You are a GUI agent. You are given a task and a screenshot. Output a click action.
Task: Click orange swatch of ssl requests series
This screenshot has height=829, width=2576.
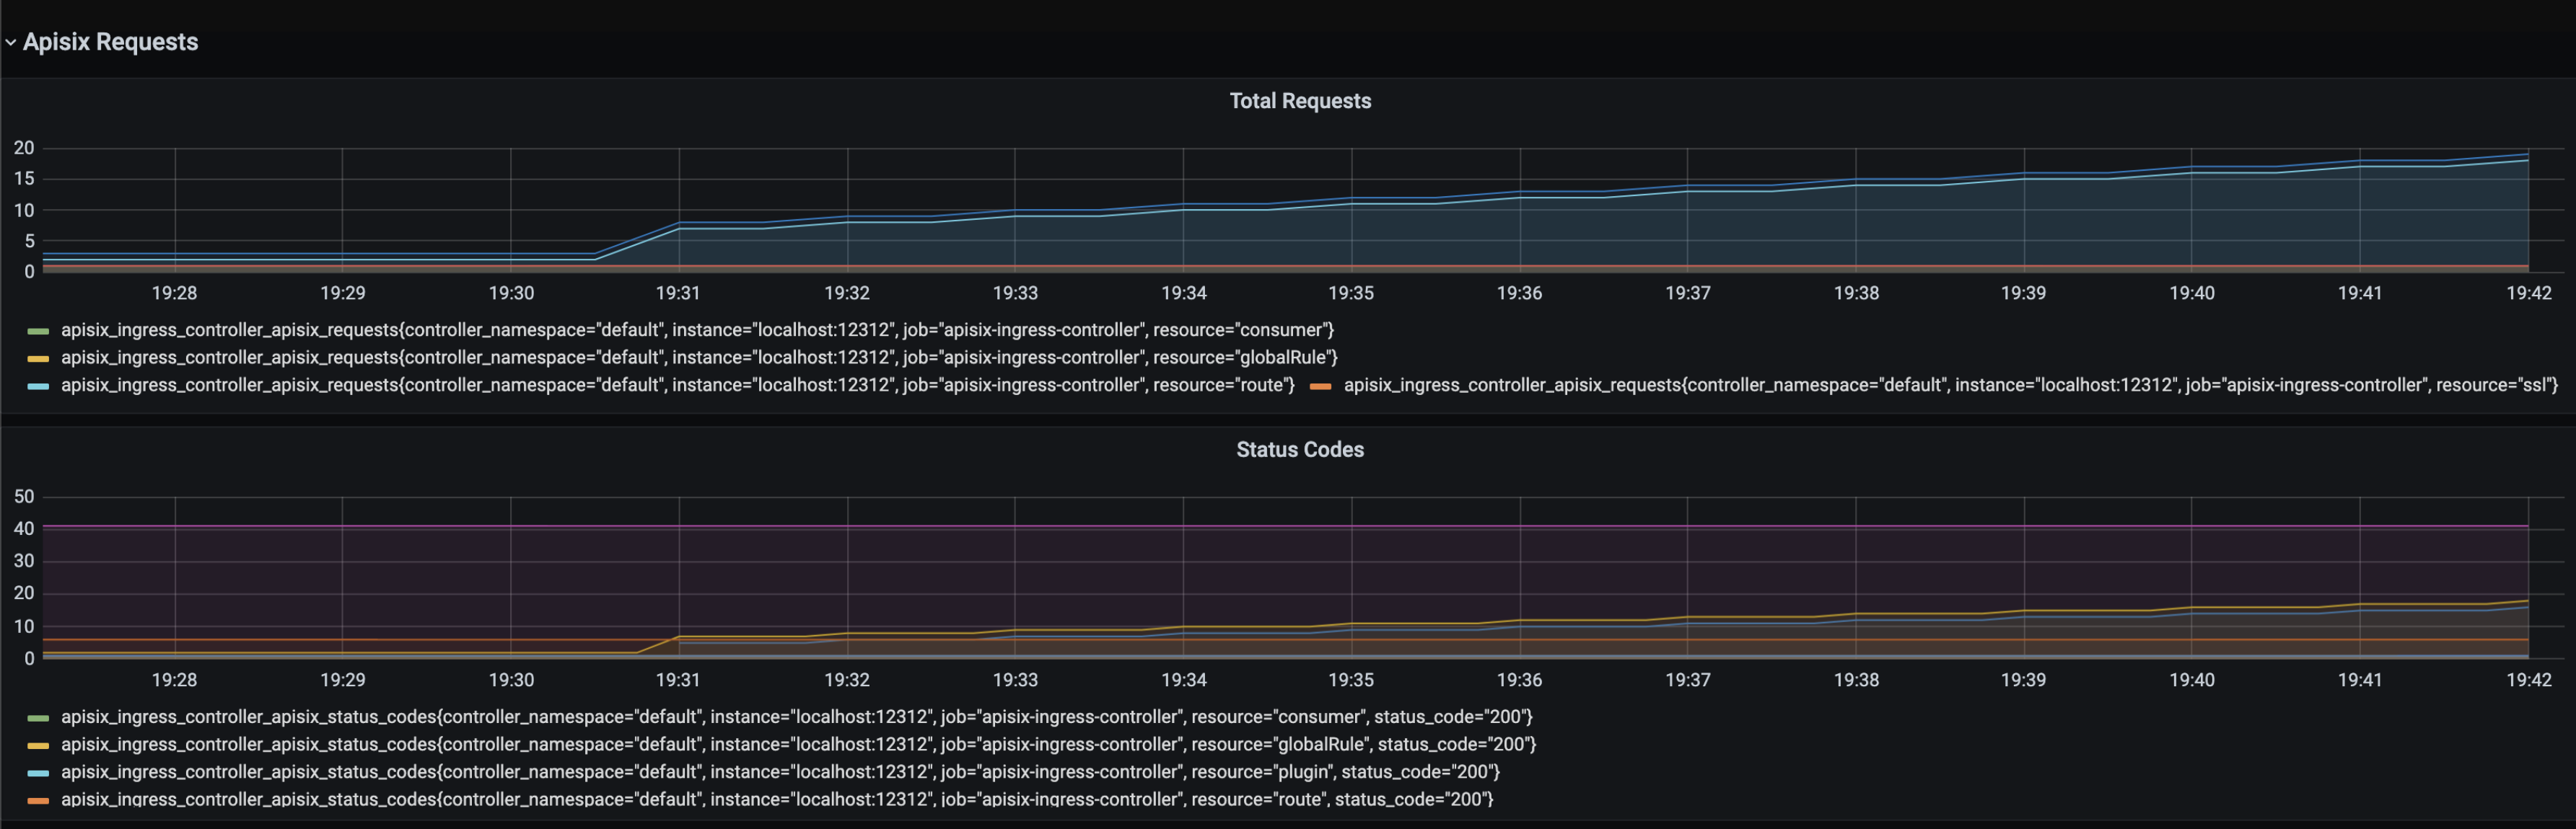tap(1320, 386)
